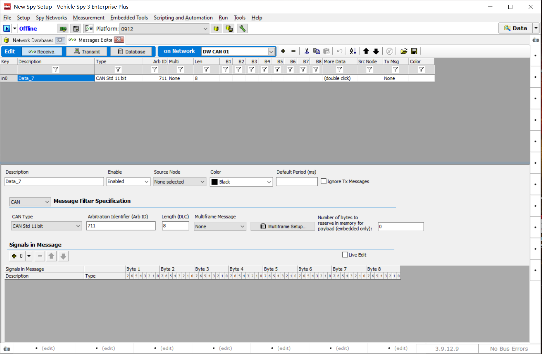Viewport: 542px width, 354px height.
Task: Click filter icon under Color column
Action: point(421,69)
